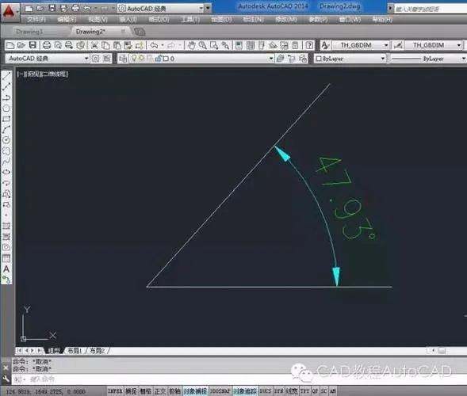The height and width of the screenshot is (396, 467).
Task: Close the command line window X
Action: coord(6,367)
